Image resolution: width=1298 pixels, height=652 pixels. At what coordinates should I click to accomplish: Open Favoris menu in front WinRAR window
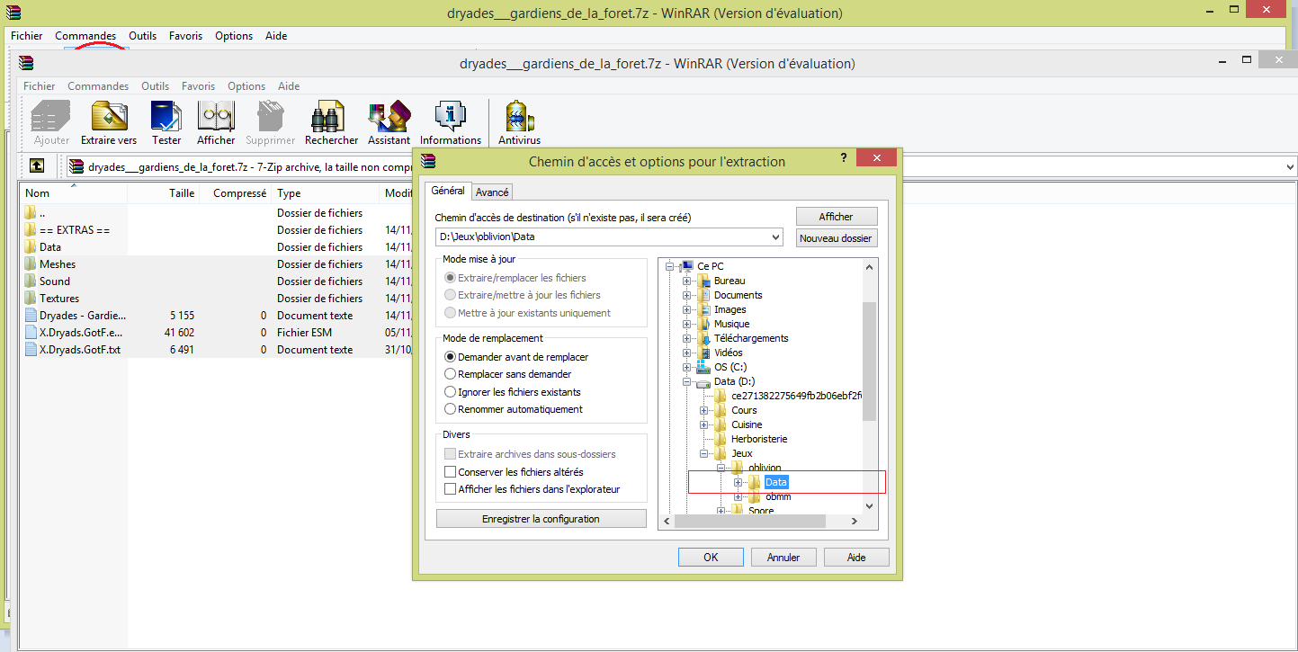198,86
